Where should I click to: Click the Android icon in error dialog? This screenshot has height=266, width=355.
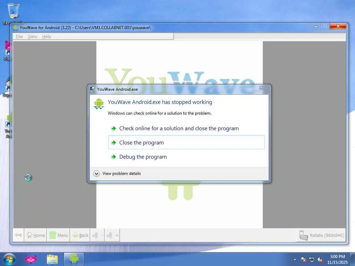[x=99, y=104]
